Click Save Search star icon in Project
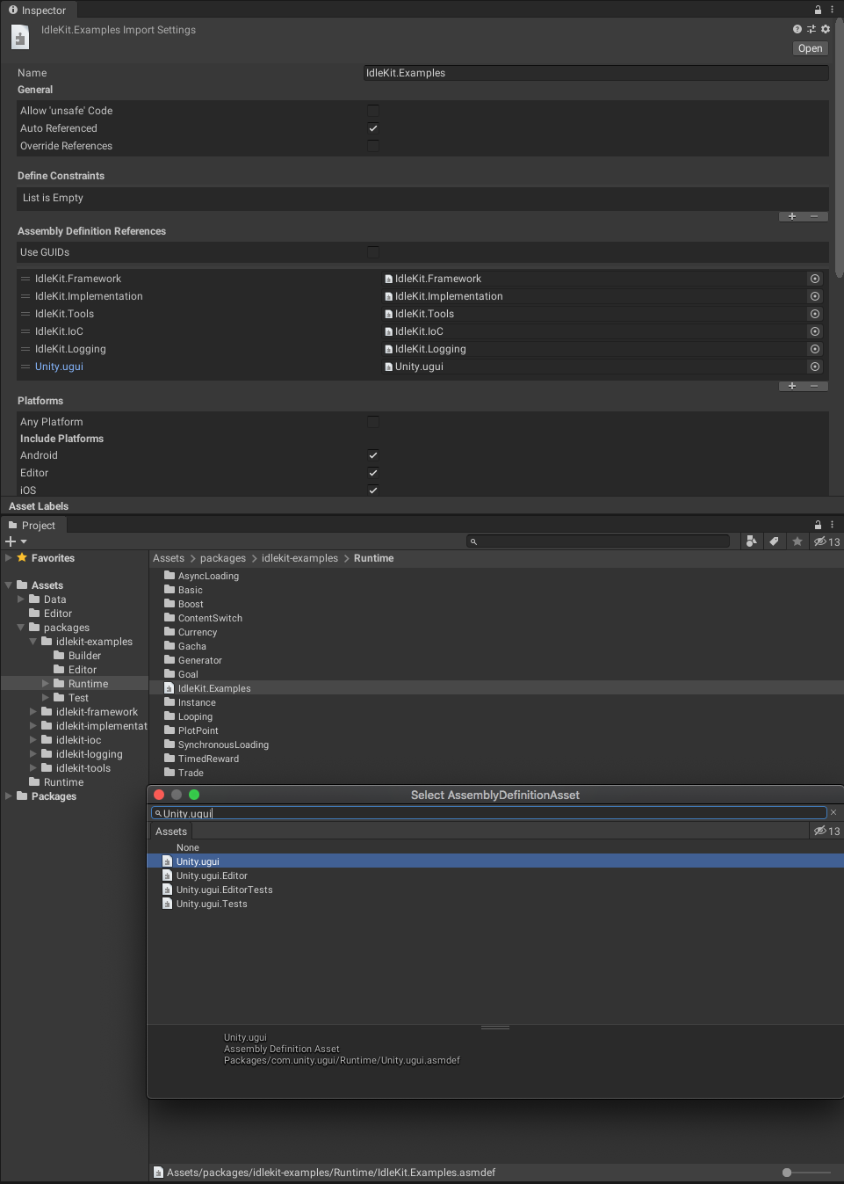Image resolution: width=844 pixels, height=1184 pixels. 797,541
